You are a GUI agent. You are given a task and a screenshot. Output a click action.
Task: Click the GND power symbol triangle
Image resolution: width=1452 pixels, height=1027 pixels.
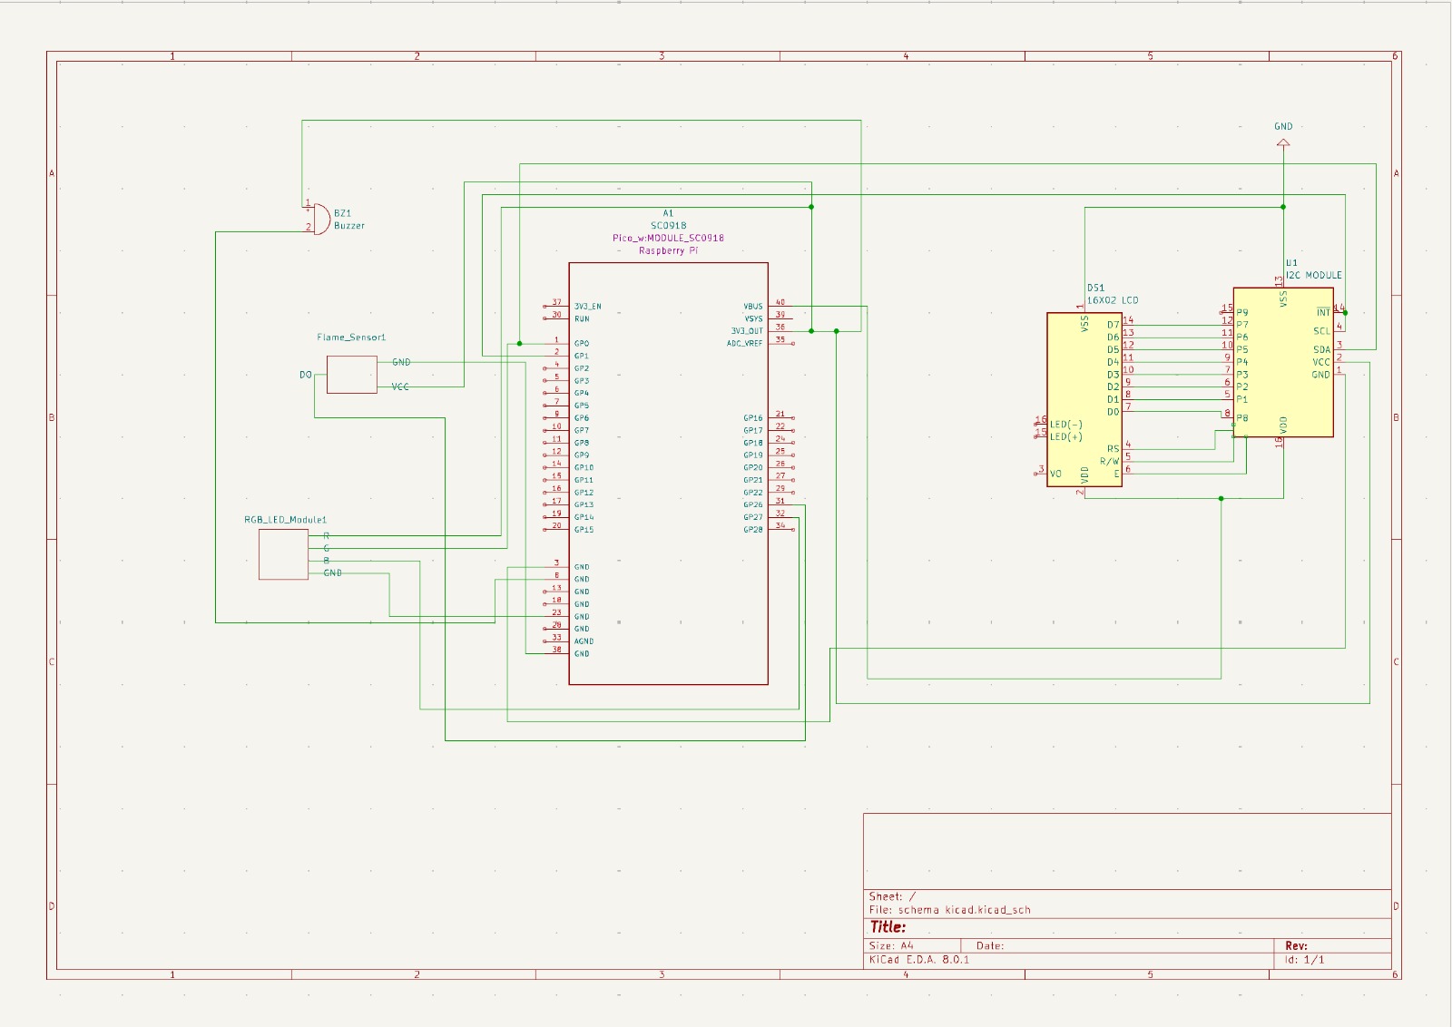click(x=1283, y=142)
